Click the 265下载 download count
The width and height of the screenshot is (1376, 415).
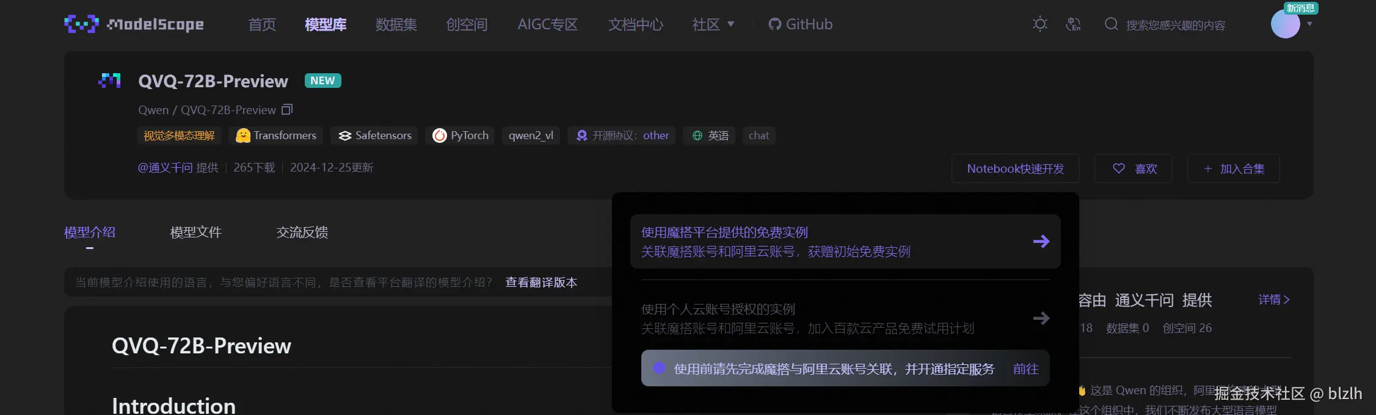click(254, 168)
